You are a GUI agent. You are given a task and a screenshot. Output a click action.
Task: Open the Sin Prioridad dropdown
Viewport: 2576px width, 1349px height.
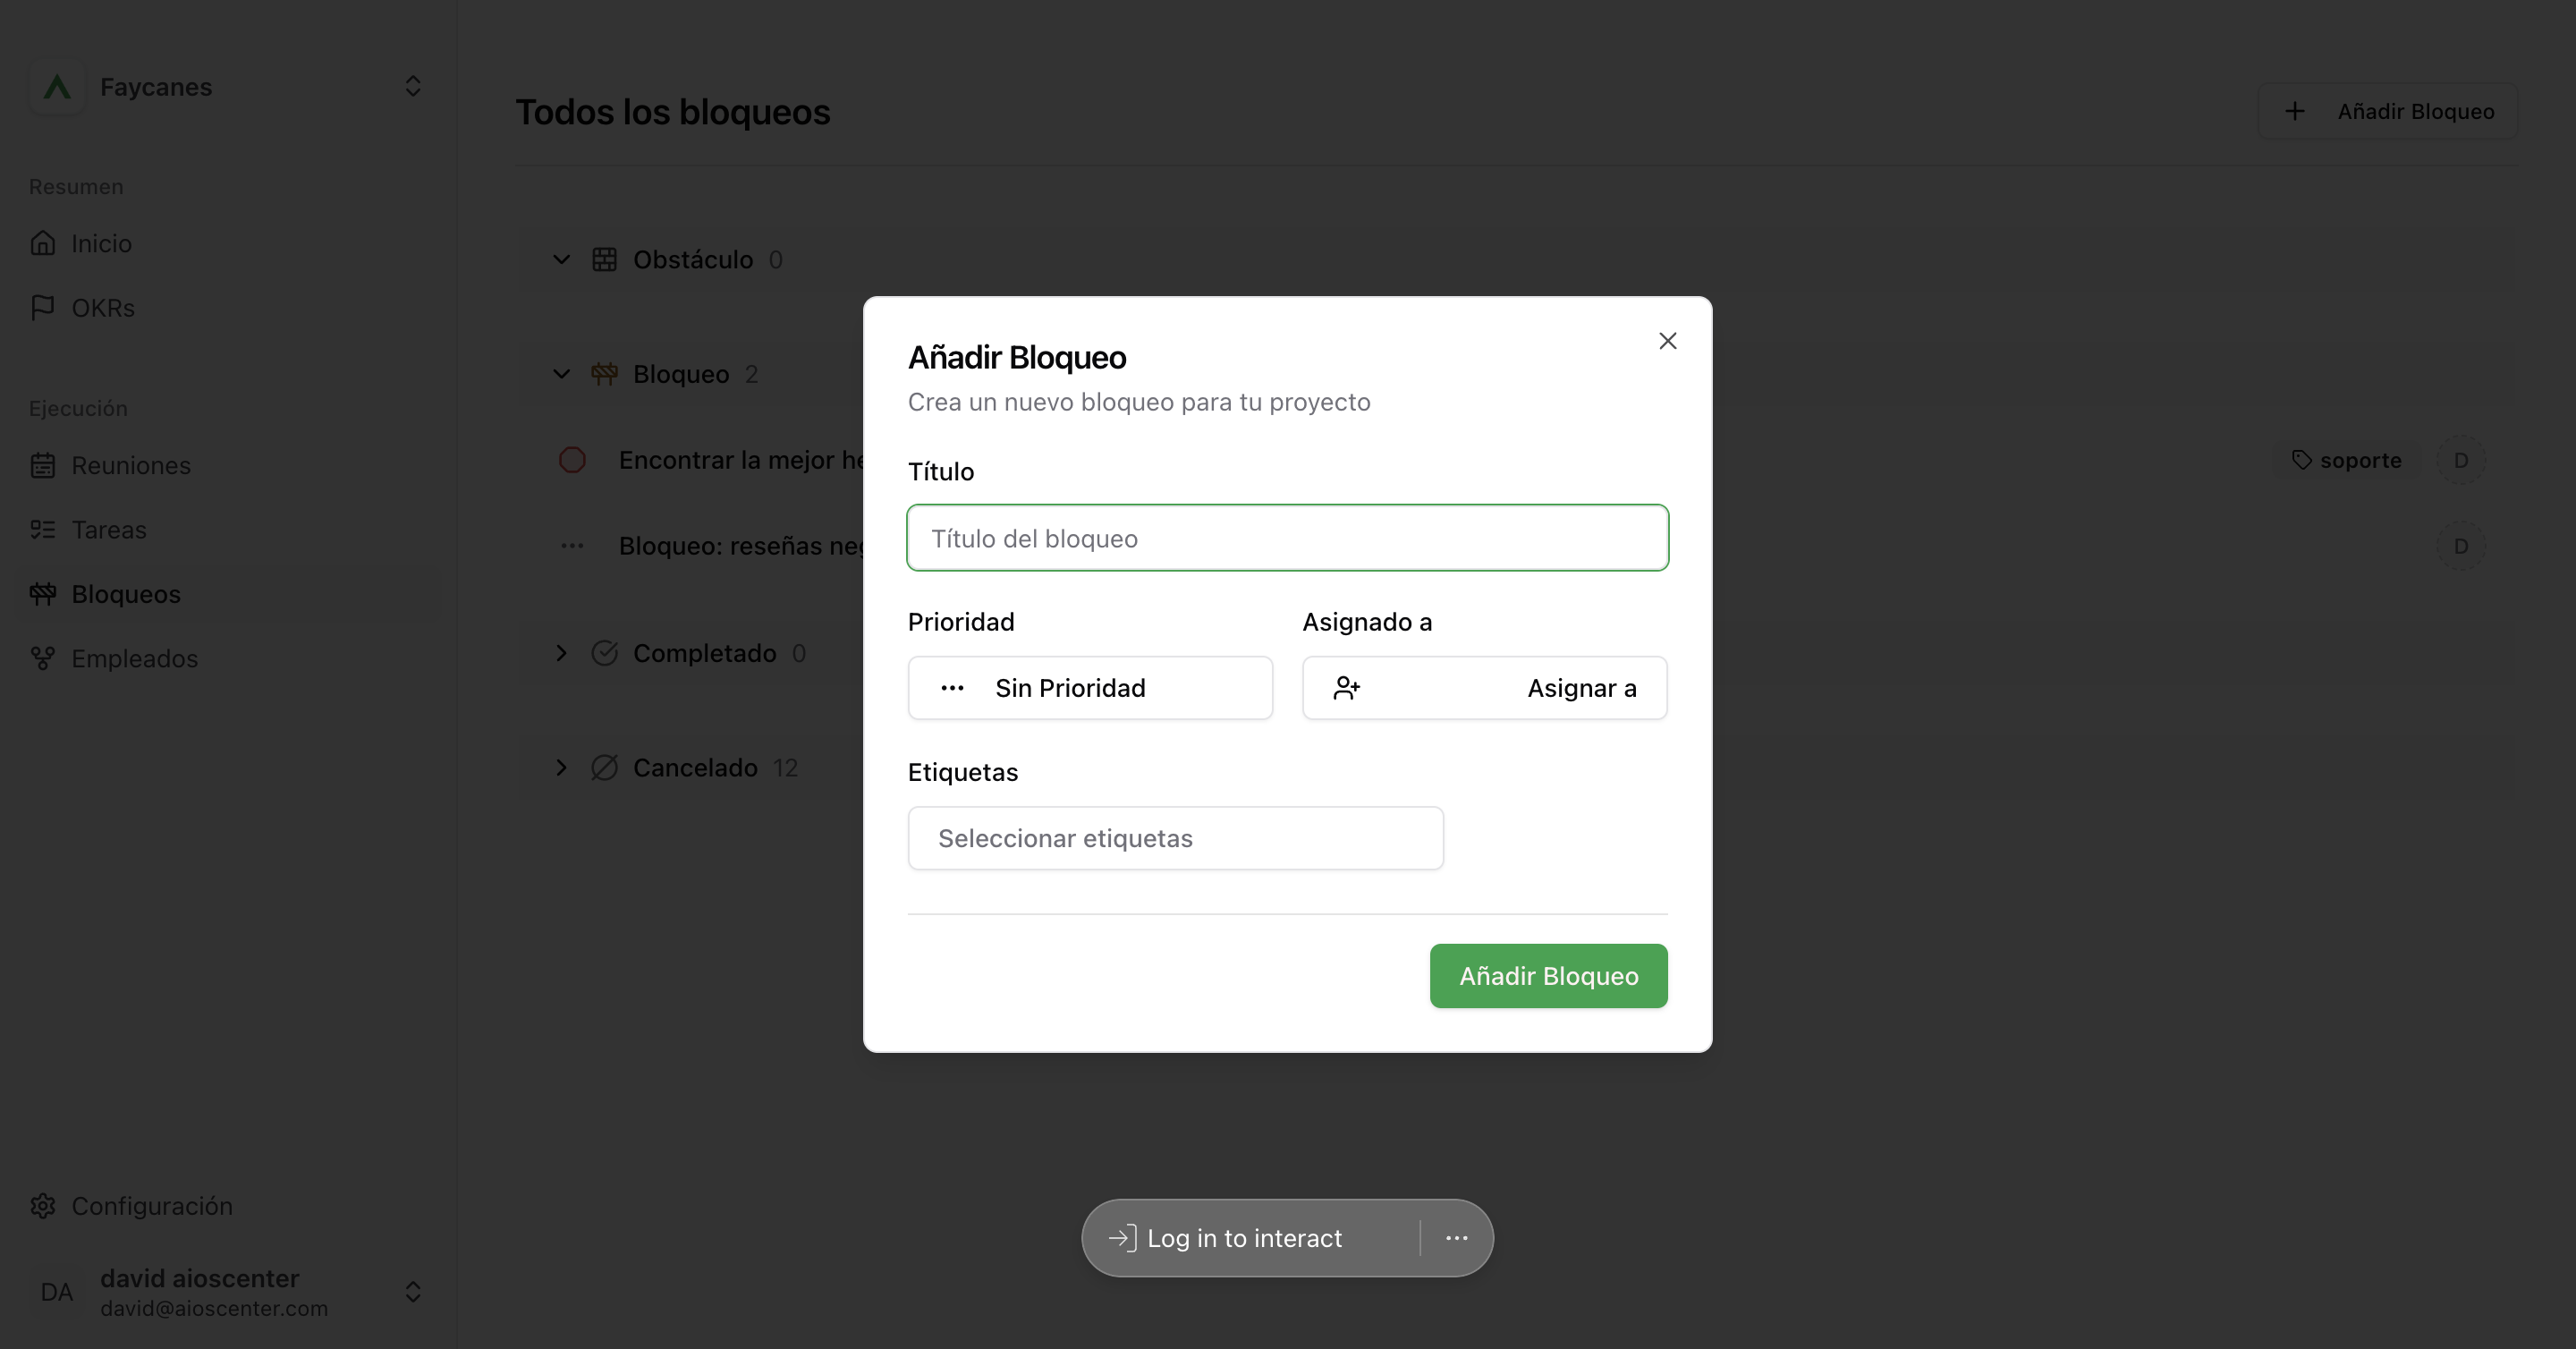1090,688
